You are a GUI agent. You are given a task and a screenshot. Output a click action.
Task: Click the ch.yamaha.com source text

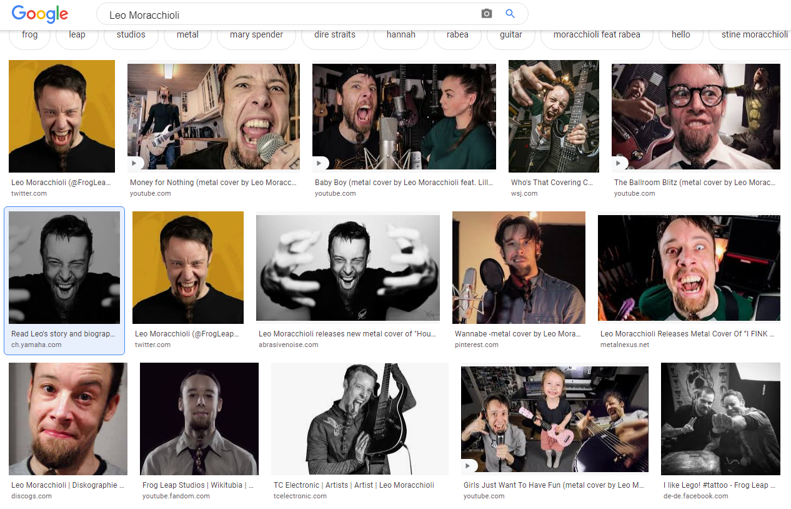pyautogui.click(x=36, y=345)
